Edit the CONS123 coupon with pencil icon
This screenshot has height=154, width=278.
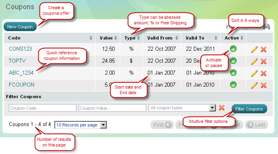click(x=254, y=49)
